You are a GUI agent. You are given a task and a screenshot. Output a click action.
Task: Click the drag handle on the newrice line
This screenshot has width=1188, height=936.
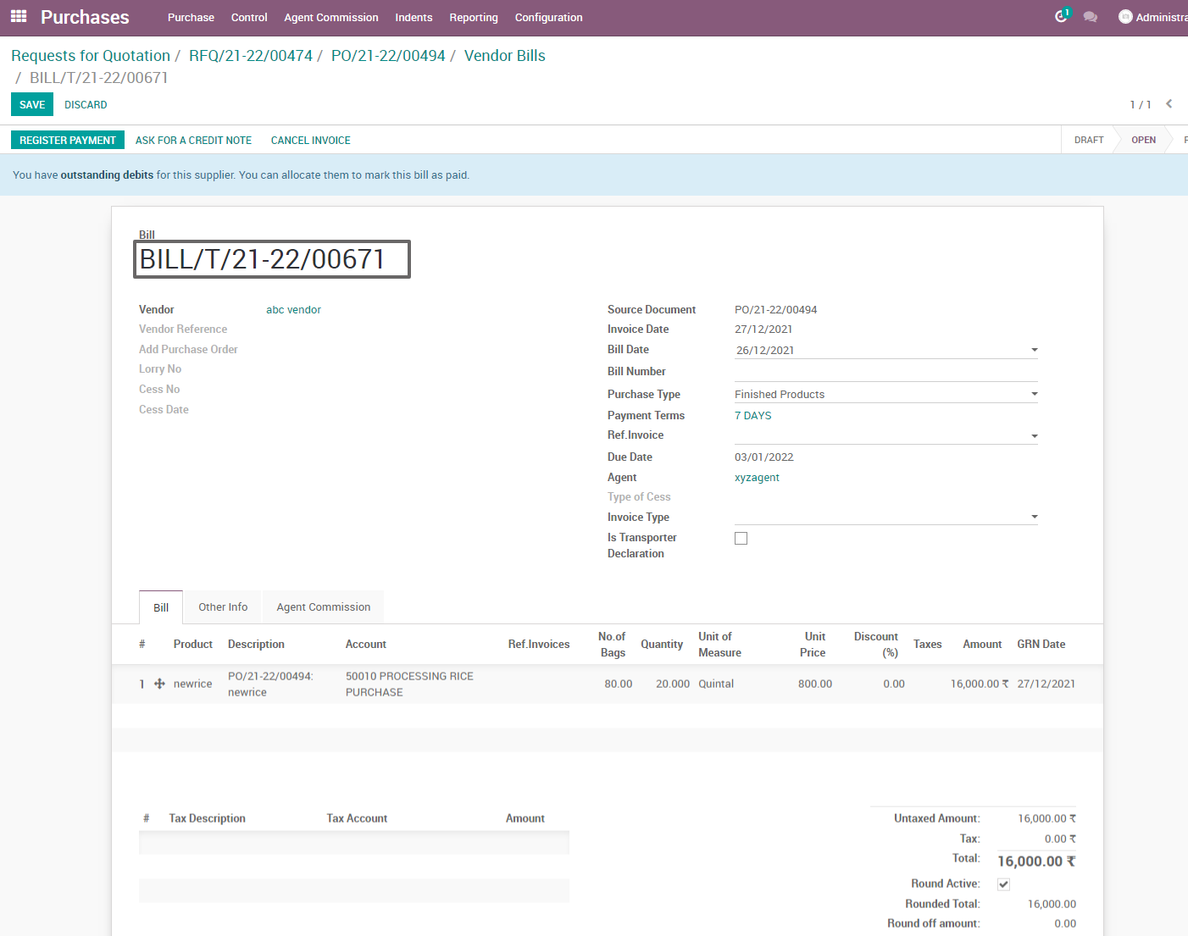tap(158, 684)
